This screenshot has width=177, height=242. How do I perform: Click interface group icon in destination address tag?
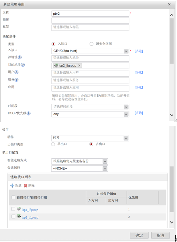pyautogui.click(x=56, y=65)
